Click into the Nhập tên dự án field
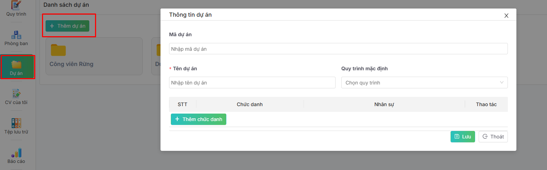The height and width of the screenshot is (170, 547). click(x=252, y=83)
